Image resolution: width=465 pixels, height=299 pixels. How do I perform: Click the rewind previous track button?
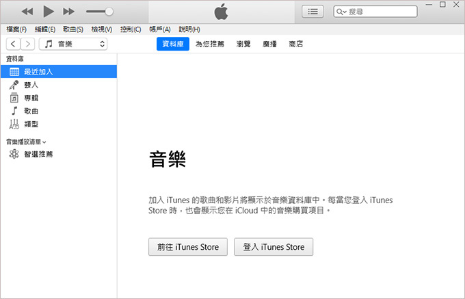(27, 12)
